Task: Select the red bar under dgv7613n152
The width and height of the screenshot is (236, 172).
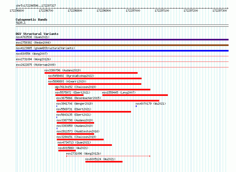Action: [x=103, y=90]
